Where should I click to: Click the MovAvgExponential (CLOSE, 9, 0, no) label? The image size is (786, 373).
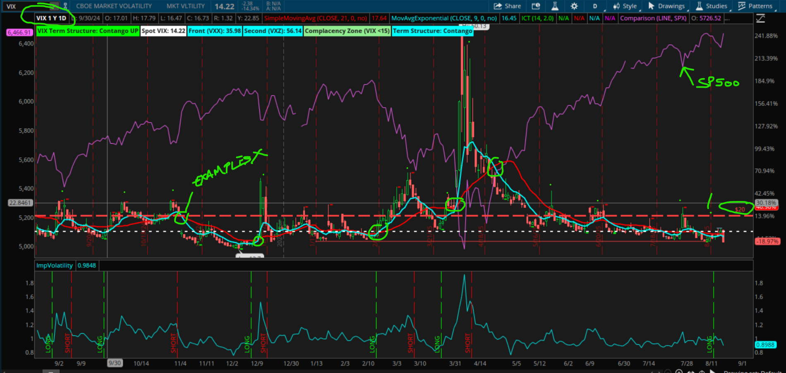(444, 18)
